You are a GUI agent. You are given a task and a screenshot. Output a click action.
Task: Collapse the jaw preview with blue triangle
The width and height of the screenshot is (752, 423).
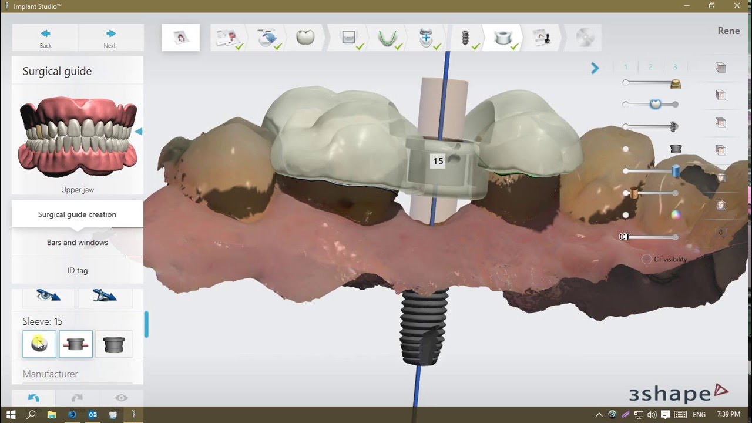[x=139, y=132]
